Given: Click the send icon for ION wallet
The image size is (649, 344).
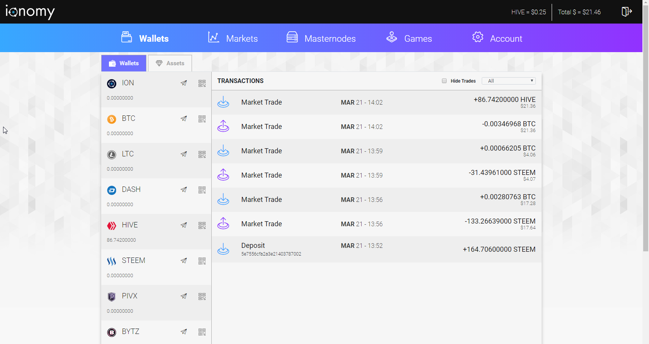Looking at the screenshot, I should (x=184, y=83).
